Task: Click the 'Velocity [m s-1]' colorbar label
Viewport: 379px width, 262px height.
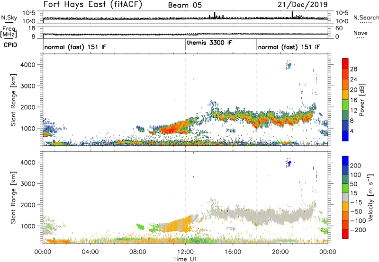Action: (370, 197)
